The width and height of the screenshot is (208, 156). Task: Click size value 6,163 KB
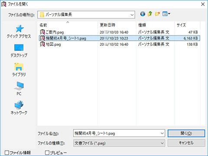(x=191, y=38)
